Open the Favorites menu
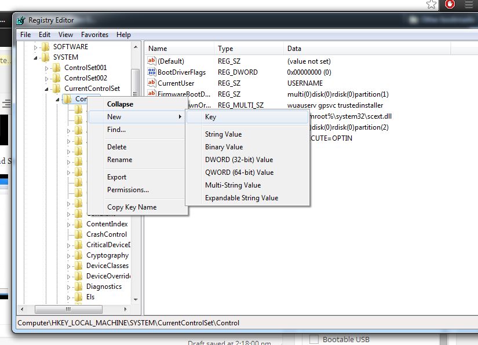The image size is (478, 345). (94, 35)
